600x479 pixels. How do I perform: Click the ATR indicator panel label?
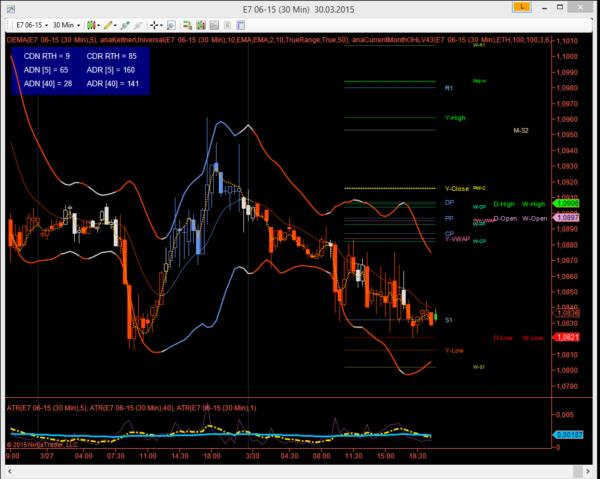tap(131, 408)
